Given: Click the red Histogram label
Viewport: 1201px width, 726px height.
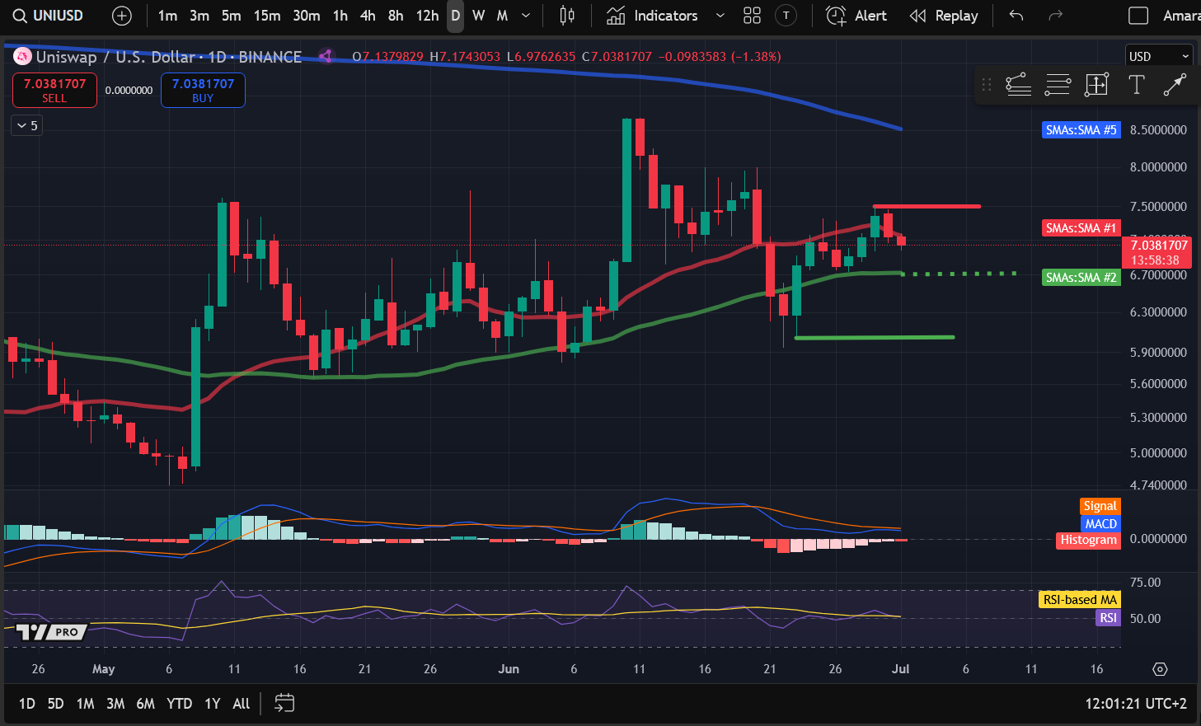Looking at the screenshot, I should (x=1088, y=541).
